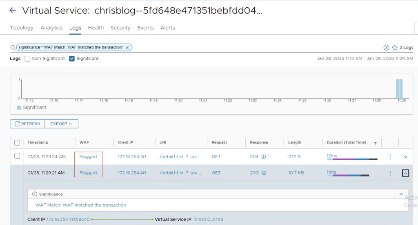Click the star icon to save search
This screenshot has height=225, width=418.
(x=395, y=48)
